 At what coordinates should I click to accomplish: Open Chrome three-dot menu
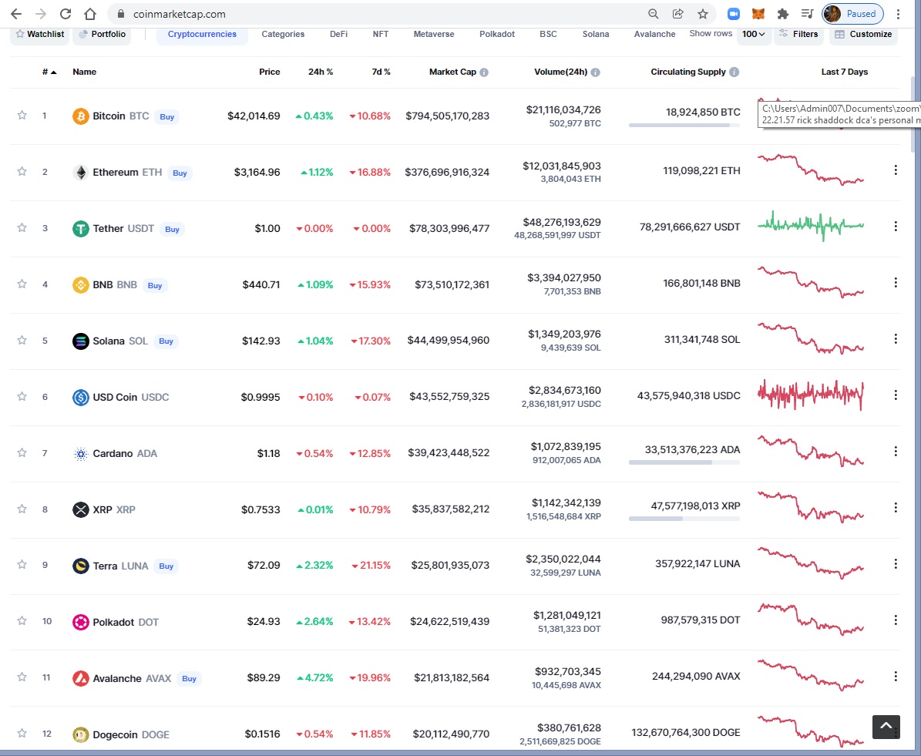click(x=898, y=14)
